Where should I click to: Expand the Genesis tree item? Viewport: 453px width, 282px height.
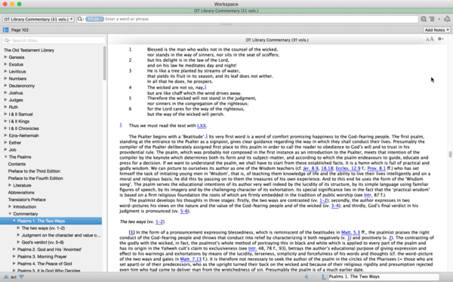coord(5,57)
